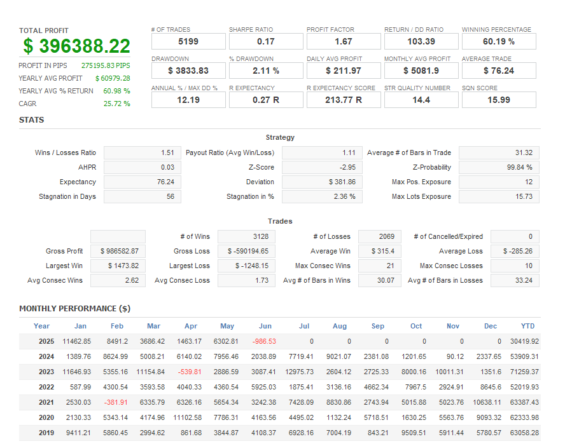
Task: Sort by the Jan column header
Action: click(x=80, y=326)
